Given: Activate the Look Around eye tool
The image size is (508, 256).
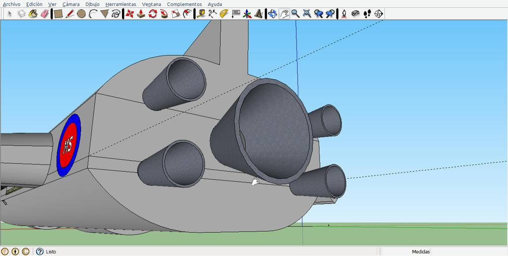Looking at the screenshot, I should tap(355, 13).
